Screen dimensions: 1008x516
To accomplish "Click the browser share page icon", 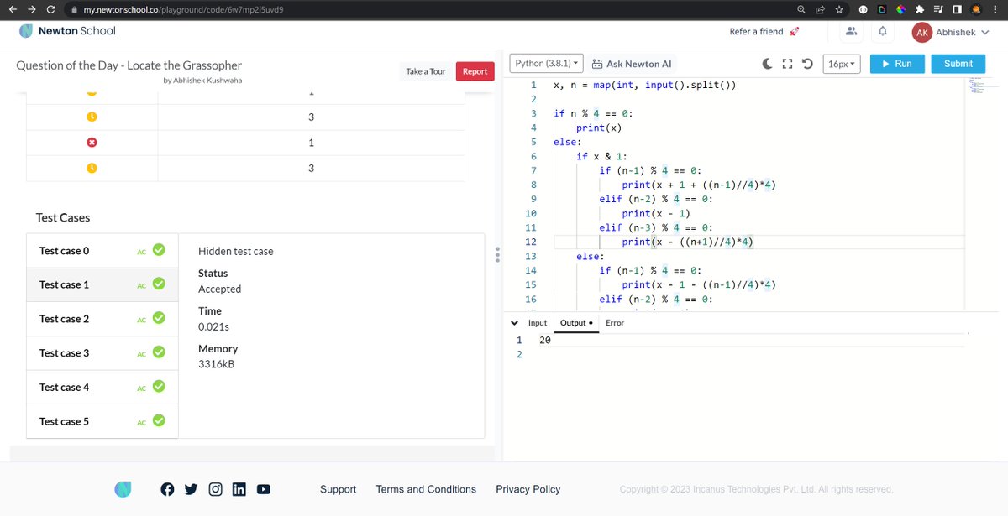I will click(820, 9).
